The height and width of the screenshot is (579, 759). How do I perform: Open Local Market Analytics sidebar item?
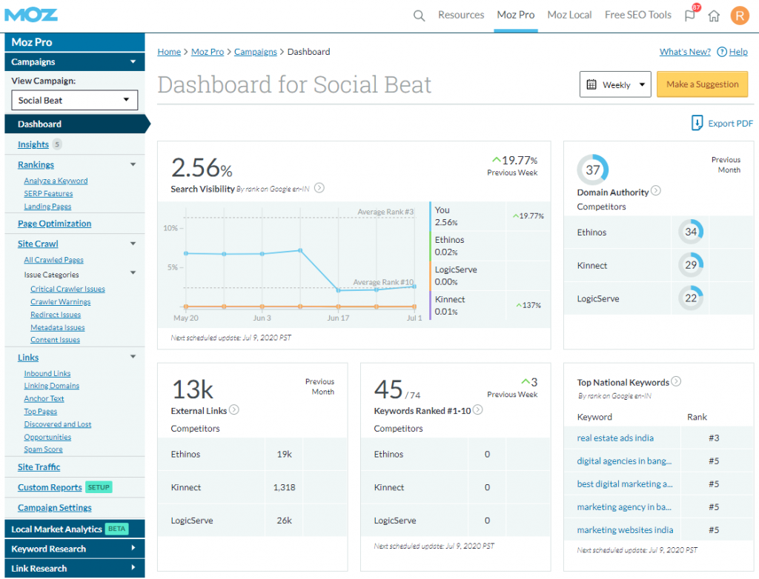pos(75,529)
